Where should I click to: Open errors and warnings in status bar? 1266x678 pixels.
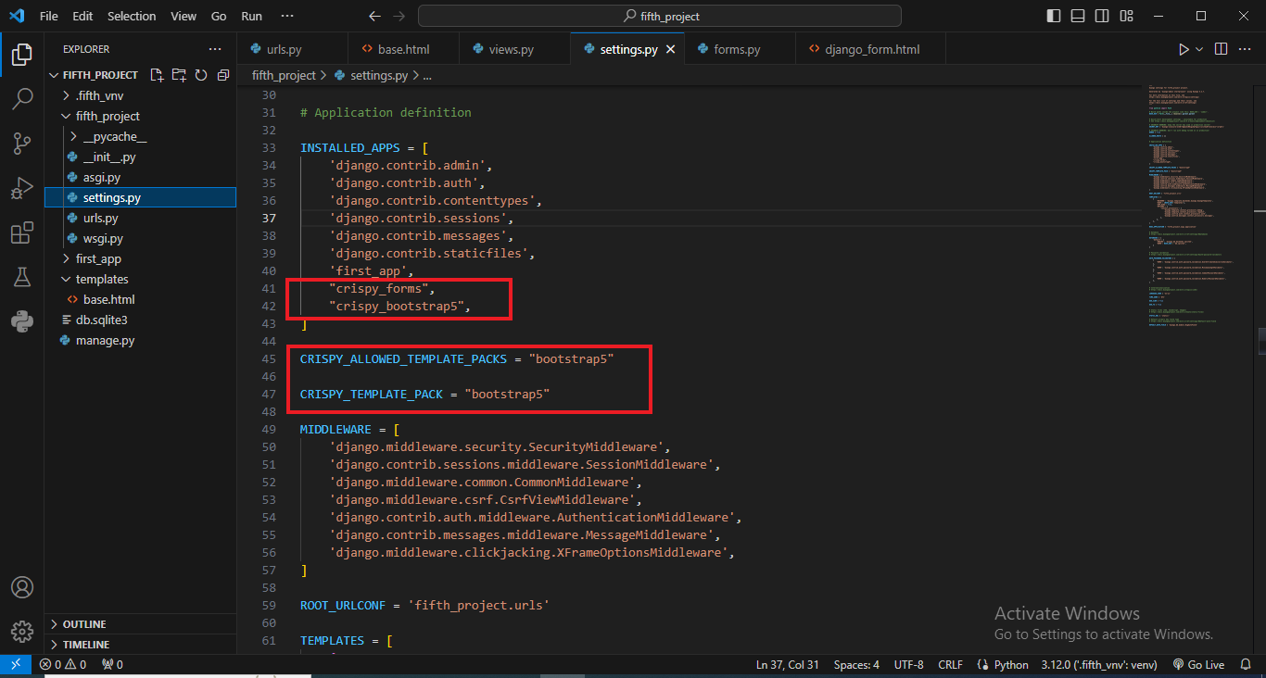coord(63,664)
